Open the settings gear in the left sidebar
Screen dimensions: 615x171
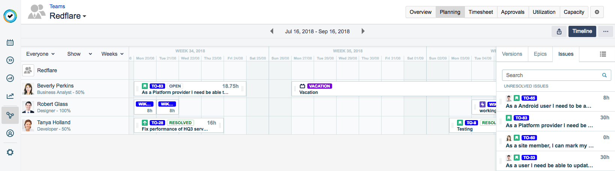click(x=10, y=152)
